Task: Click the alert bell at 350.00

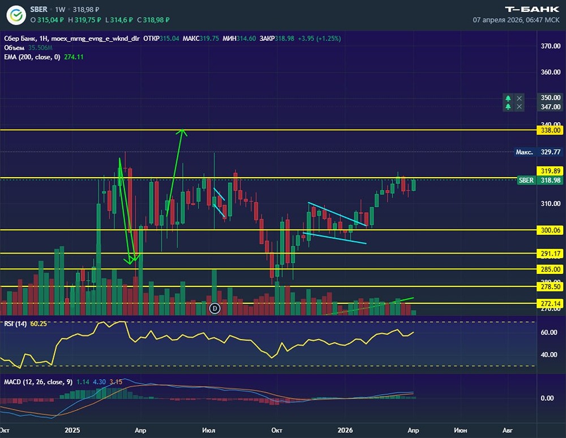Action: tap(508, 98)
